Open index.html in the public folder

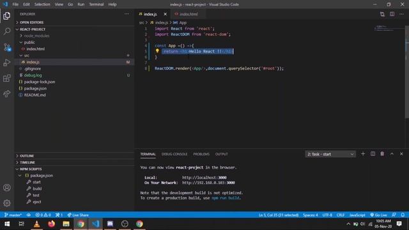pos(74,49)
